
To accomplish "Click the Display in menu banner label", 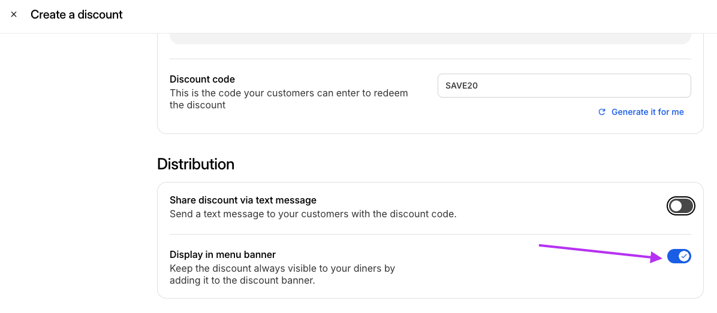I will (222, 254).
